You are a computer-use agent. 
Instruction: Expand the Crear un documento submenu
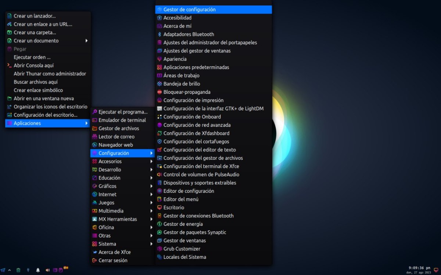tap(86, 41)
